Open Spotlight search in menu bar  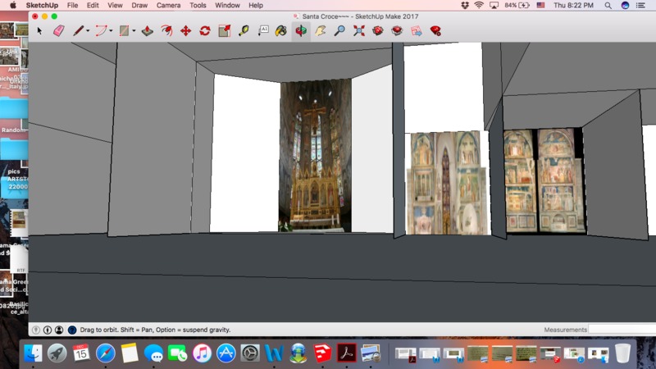608,5
